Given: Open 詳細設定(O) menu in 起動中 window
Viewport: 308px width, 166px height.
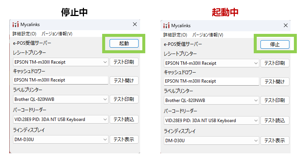Looking at the screenshot, I should click(x=175, y=35).
